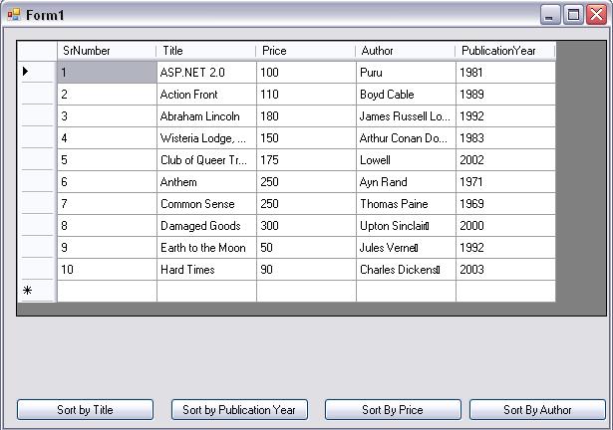This screenshot has height=430, width=613.
Task: Click the empty Title cell in new row
Action: click(206, 291)
